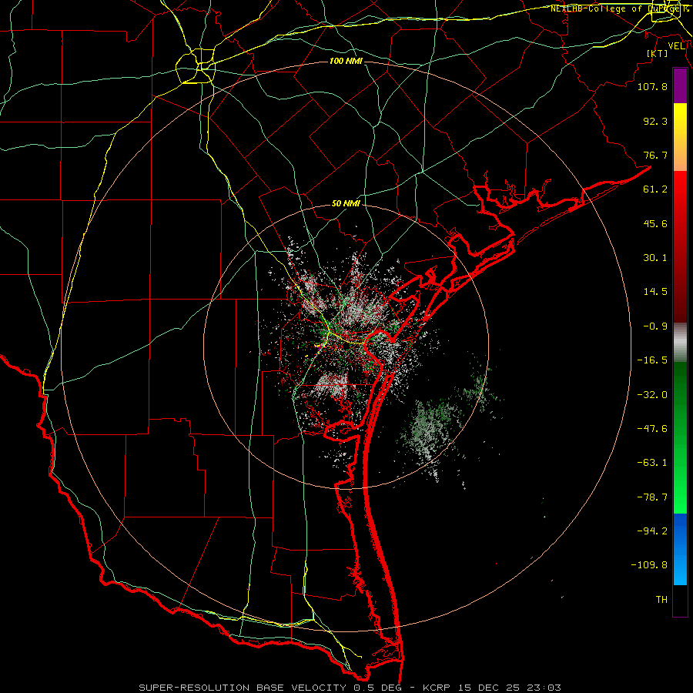Select the 61.2 legend value
This screenshot has width=693, height=693.
pyautogui.click(x=655, y=189)
